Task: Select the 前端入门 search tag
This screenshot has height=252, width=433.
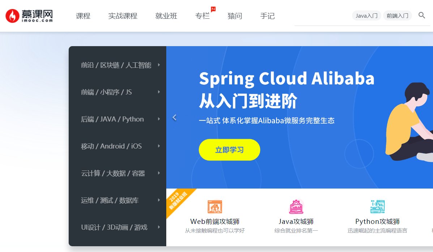Action: point(397,16)
